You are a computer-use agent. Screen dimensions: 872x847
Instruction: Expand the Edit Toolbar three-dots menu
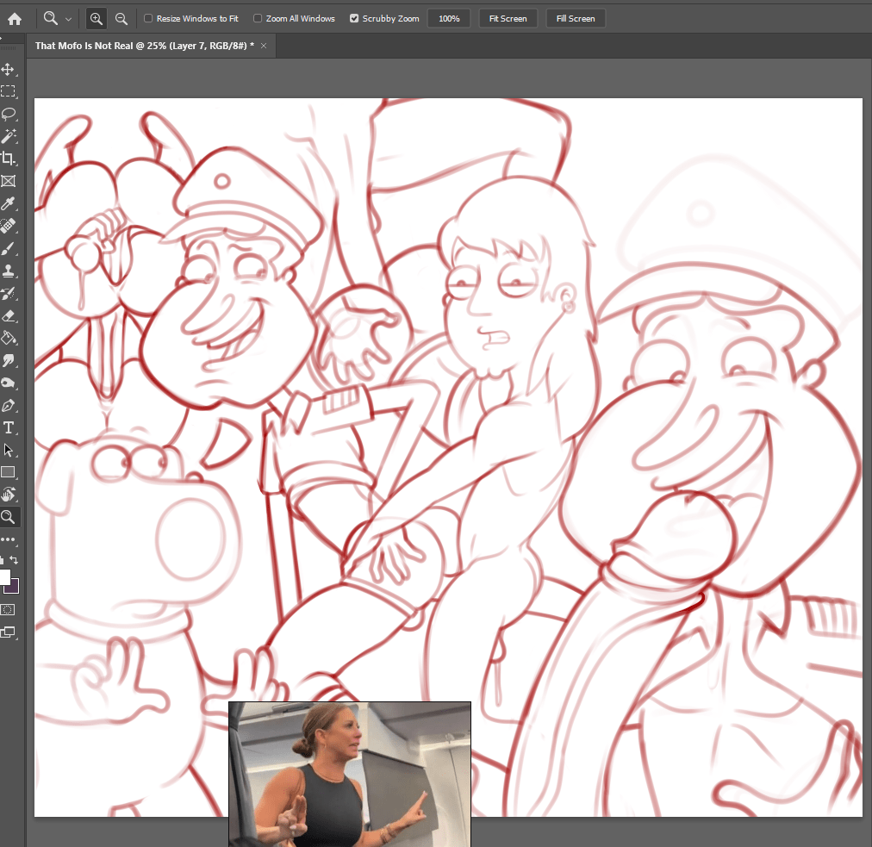pos(9,539)
